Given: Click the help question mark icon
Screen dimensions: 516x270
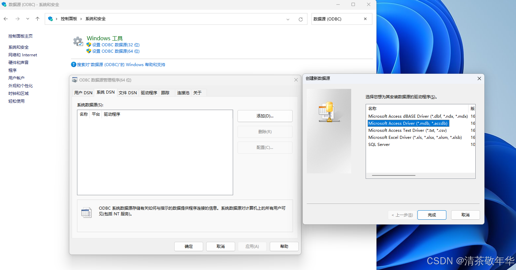Looking at the screenshot, I should pyautogui.click(x=74, y=64).
